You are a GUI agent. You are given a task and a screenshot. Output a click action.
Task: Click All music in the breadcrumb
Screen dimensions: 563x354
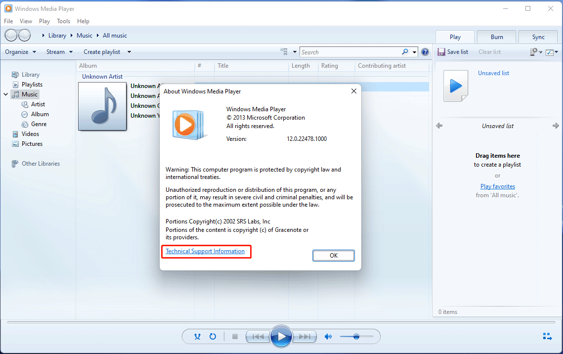[115, 36]
